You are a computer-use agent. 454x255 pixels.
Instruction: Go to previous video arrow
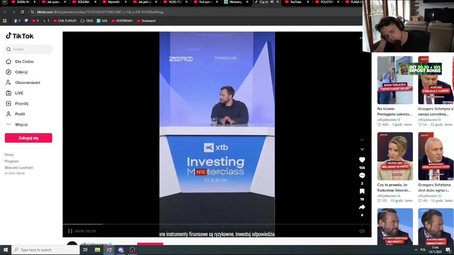[x=362, y=140]
